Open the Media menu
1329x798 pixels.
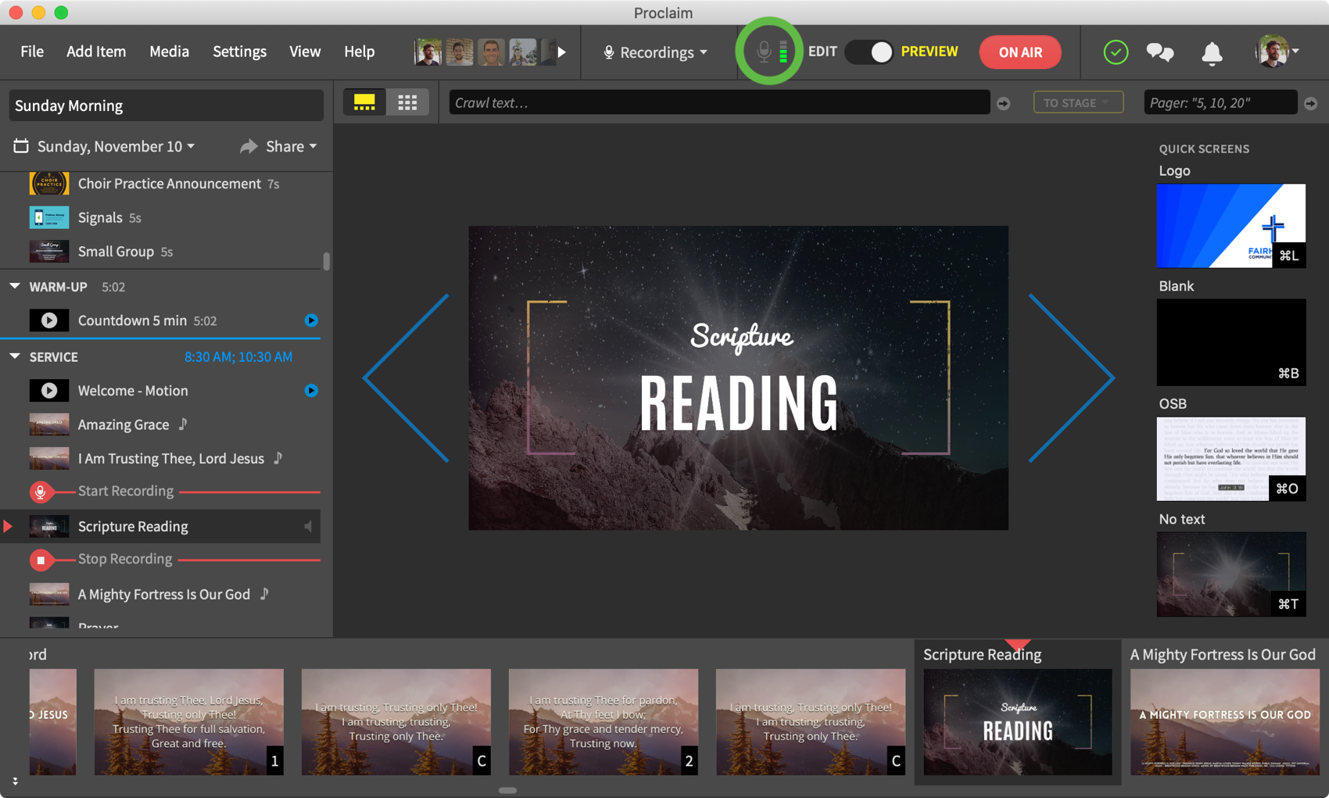tap(169, 52)
